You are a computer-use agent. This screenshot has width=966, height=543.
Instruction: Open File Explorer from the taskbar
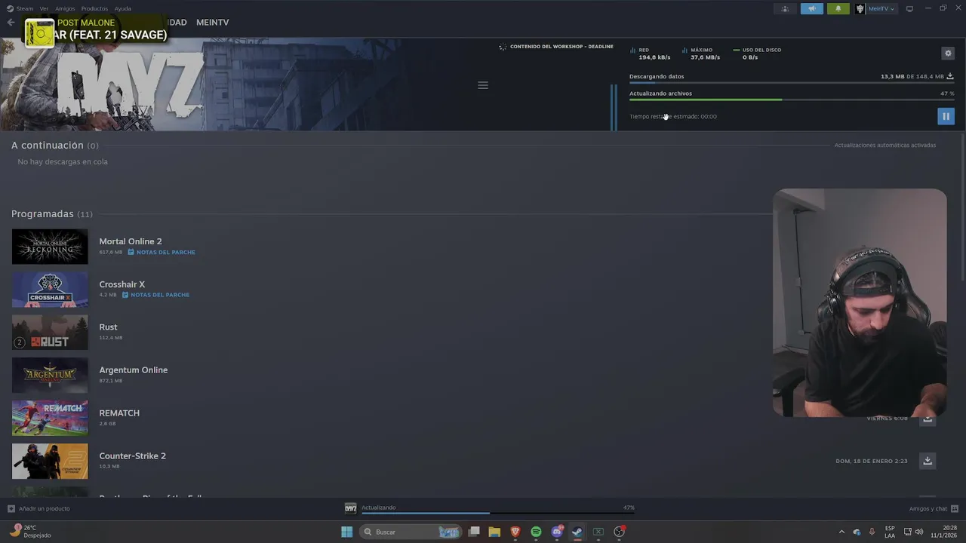coord(494,532)
